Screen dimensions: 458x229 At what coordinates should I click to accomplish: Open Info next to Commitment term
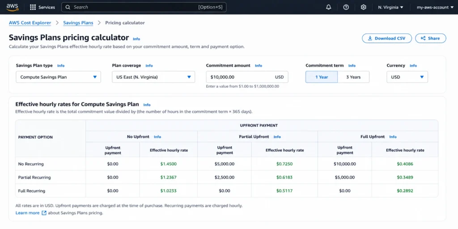point(352,66)
